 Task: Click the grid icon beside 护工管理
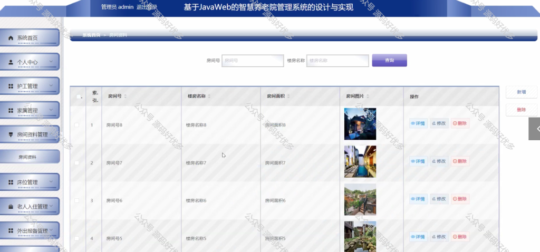click(11, 86)
